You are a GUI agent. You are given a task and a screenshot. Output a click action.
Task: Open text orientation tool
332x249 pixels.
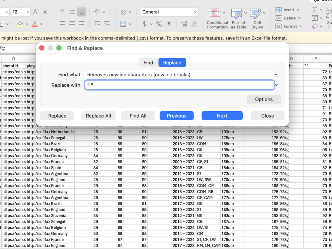coord(97,12)
